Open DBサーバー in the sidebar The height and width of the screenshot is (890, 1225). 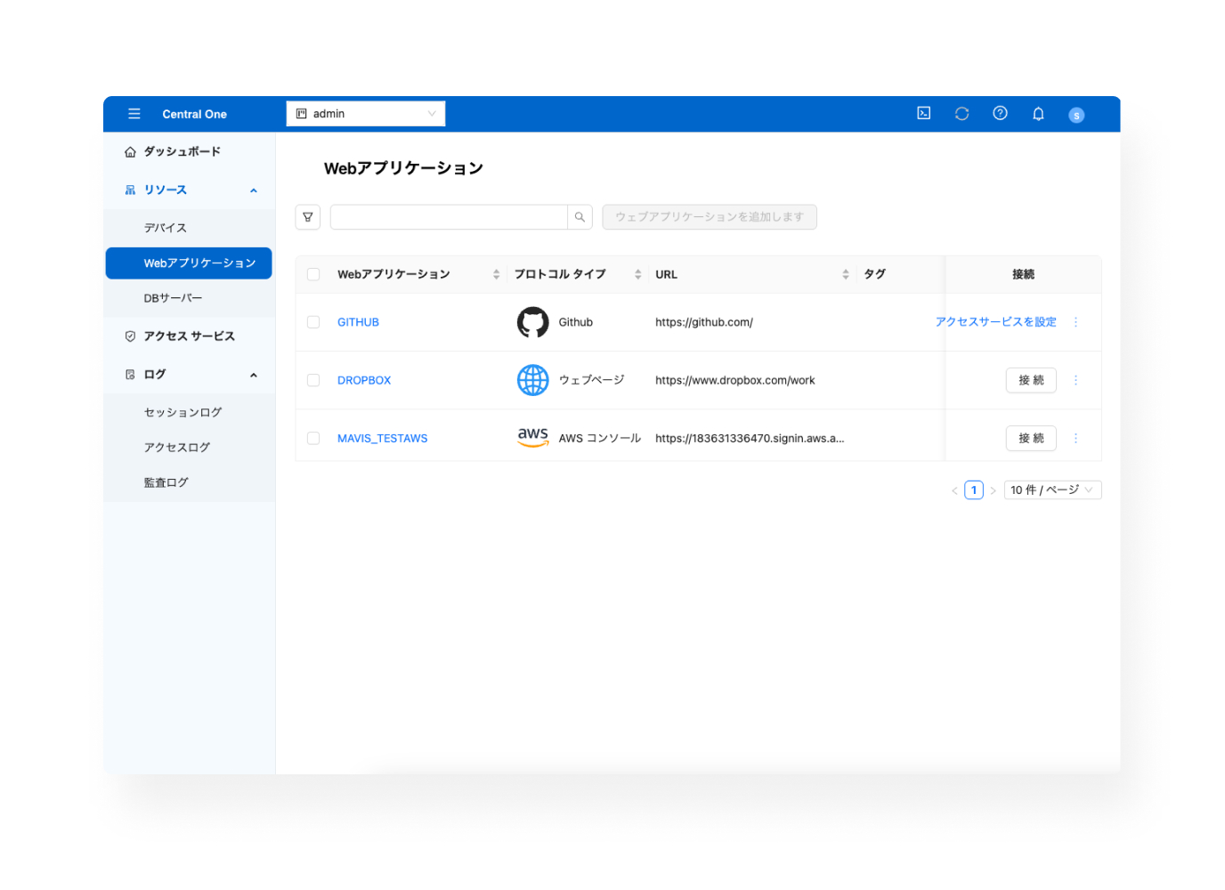(x=174, y=298)
